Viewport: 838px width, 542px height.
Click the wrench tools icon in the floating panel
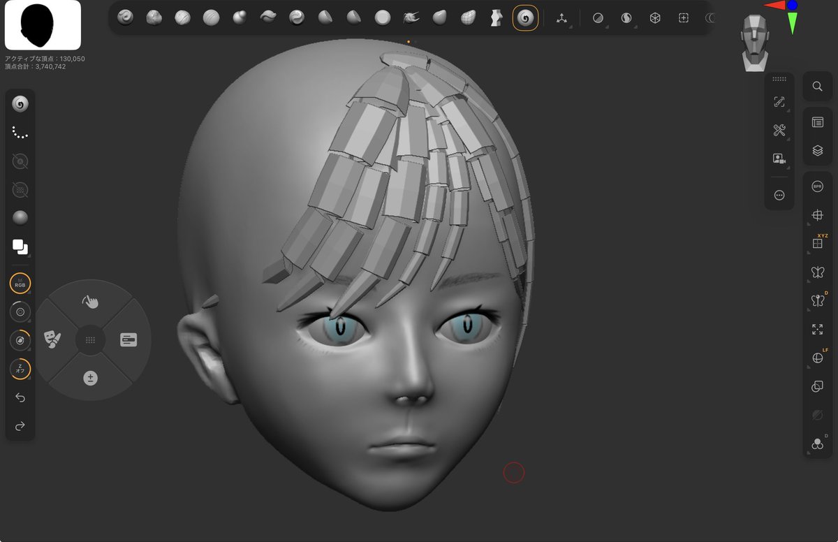click(778, 130)
